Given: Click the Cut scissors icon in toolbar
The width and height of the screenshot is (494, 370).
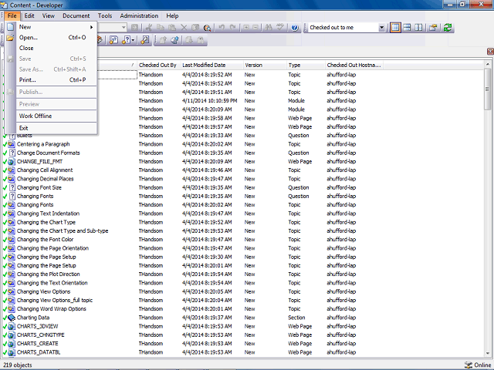Looking at the screenshot, I should click(148, 28).
